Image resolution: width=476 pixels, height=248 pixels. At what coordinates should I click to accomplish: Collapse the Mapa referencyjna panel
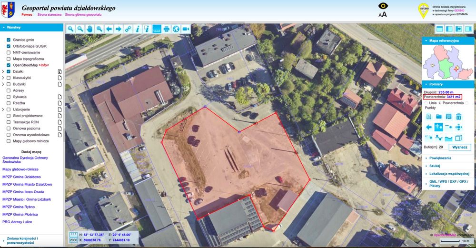(447, 40)
